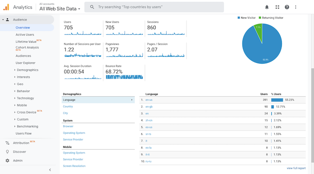Select the City demographic link
314x174 pixels.
(x=65, y=113)
